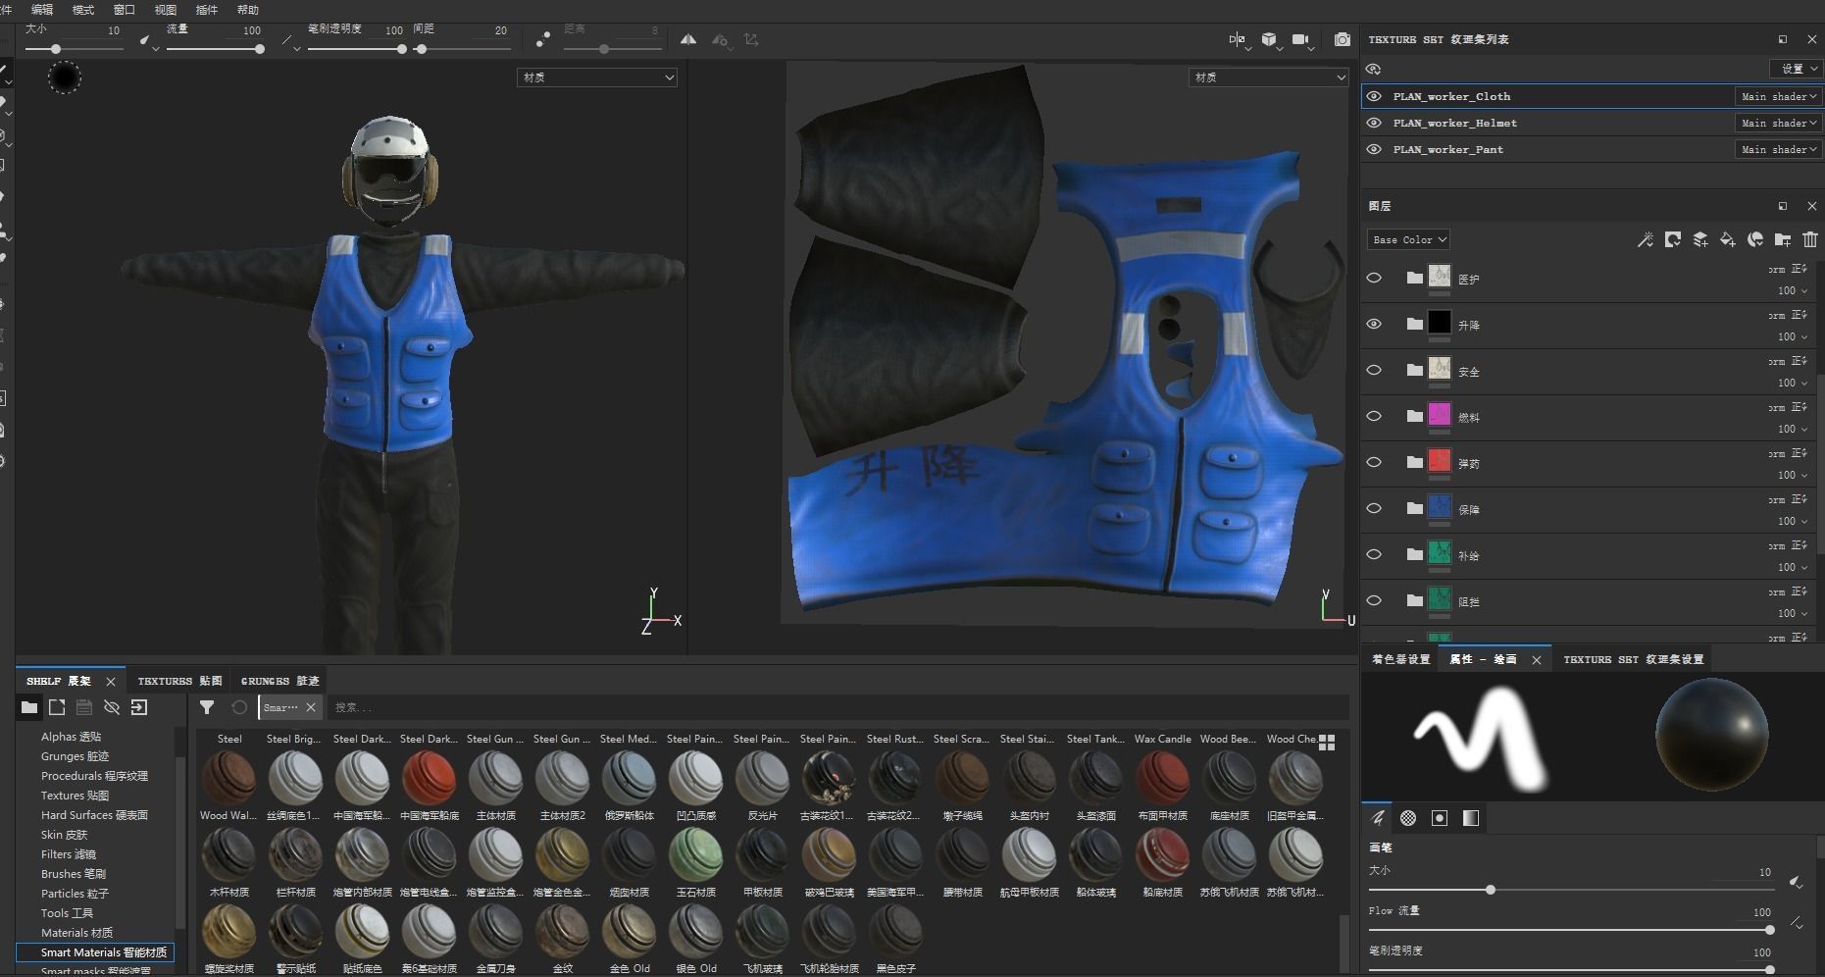Screen dimensions: 1825x977
Task: Open the 插件 menu
Action: coord(207,10)
